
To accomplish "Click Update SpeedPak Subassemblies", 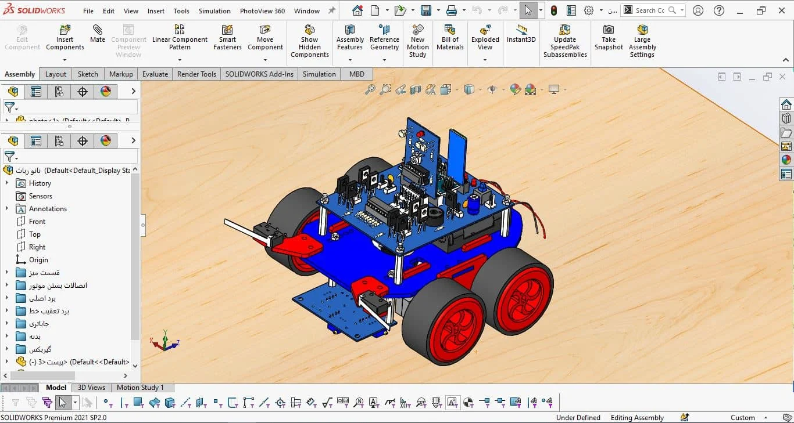I will click(x=565, y=41).
